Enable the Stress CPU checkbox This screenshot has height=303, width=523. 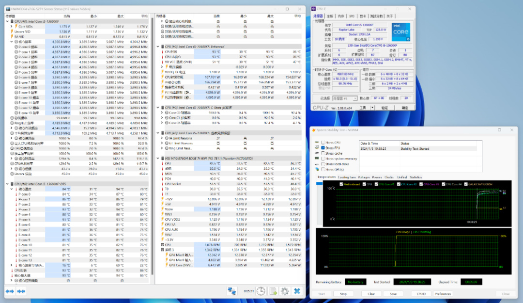coord(323,143)
